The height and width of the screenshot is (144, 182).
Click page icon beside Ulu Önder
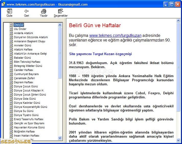pyautogui.click(x=11, y=29)
